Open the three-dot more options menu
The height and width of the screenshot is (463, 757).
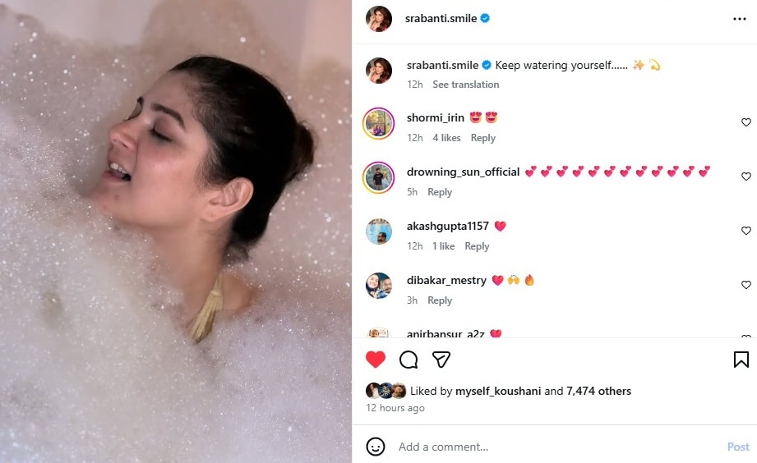740,19
